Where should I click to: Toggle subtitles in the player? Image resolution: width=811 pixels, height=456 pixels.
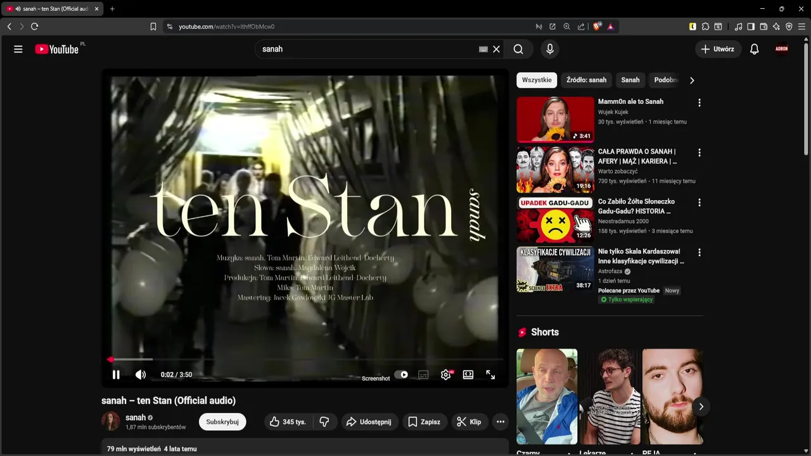click(424, 375)
